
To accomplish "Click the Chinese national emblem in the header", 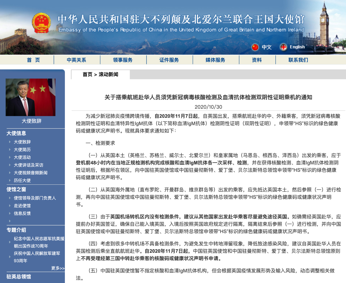I will coord(41,22).
